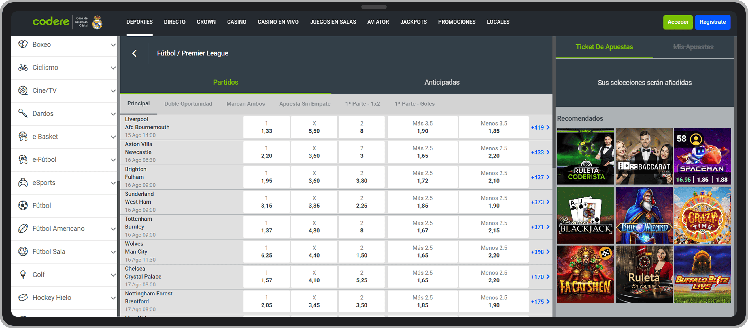The width and height of the screenshot is (748, 328).
Task: Open the JACKPOTS menu
Action: click(x=413, y=22)
